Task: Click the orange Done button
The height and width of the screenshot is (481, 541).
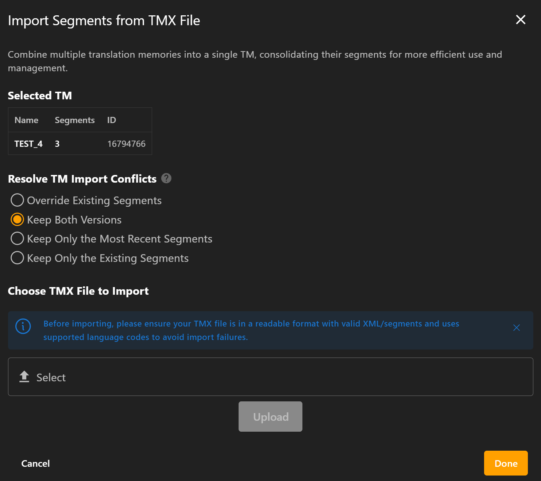Action: tap(506, 463)
